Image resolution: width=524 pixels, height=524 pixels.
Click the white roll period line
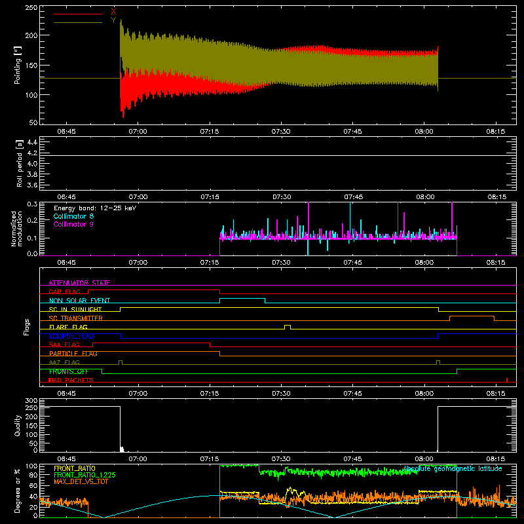click(278, 155)
